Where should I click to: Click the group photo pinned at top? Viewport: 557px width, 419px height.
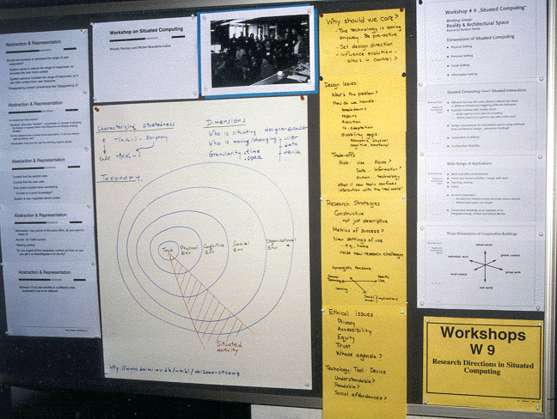pyautogui.click(x=258, y=51)
